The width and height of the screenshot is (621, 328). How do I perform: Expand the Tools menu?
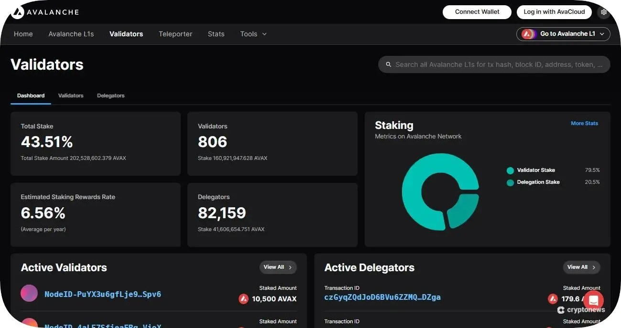click(x=253, y=34)
